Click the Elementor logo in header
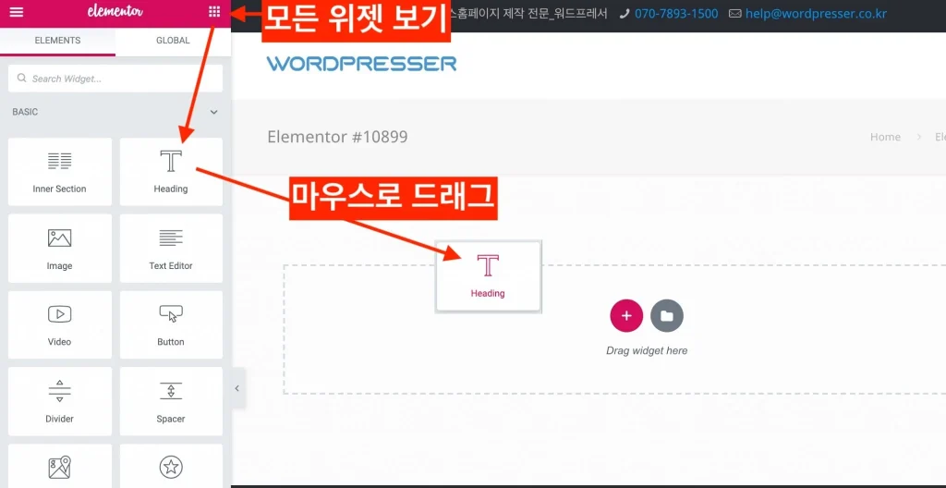Viewport: 946px width, 488px height. pyautogui.click(x=115, y=11)
